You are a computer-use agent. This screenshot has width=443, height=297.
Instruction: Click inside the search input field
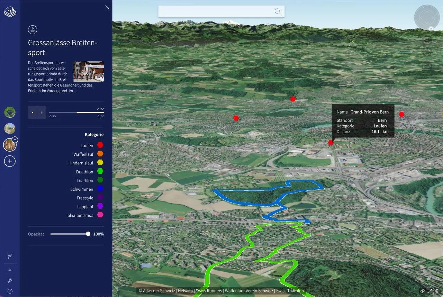click(215, 11)
